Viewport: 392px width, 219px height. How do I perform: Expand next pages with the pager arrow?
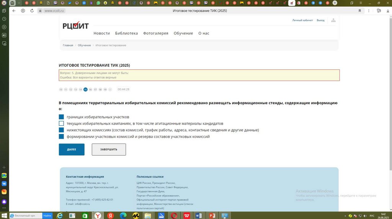110,89
